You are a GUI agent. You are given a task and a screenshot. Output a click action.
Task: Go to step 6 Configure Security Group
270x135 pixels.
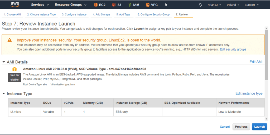153,14
